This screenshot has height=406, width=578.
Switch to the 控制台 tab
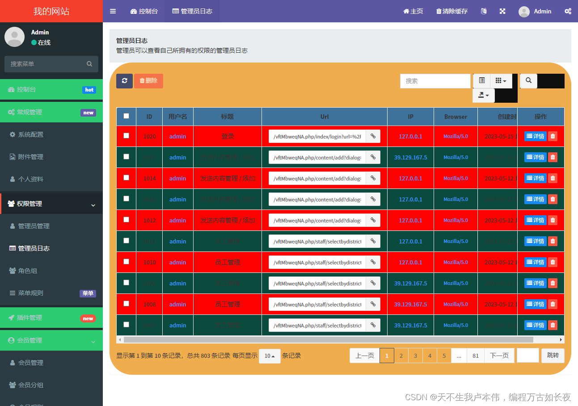tap(144, 11)
